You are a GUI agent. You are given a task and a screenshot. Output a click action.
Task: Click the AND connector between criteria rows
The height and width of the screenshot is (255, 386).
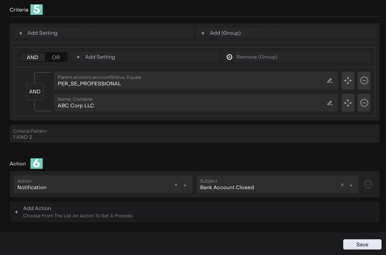[35, 92]
